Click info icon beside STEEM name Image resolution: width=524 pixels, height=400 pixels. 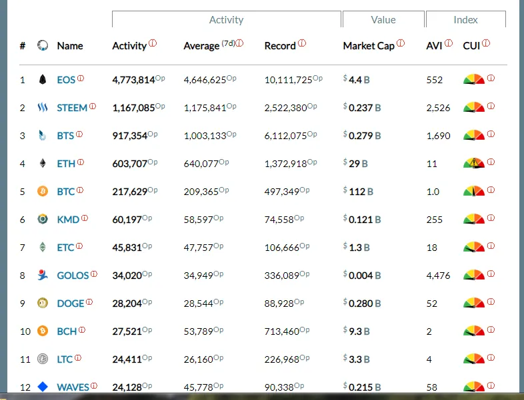(x=93, y=106)
